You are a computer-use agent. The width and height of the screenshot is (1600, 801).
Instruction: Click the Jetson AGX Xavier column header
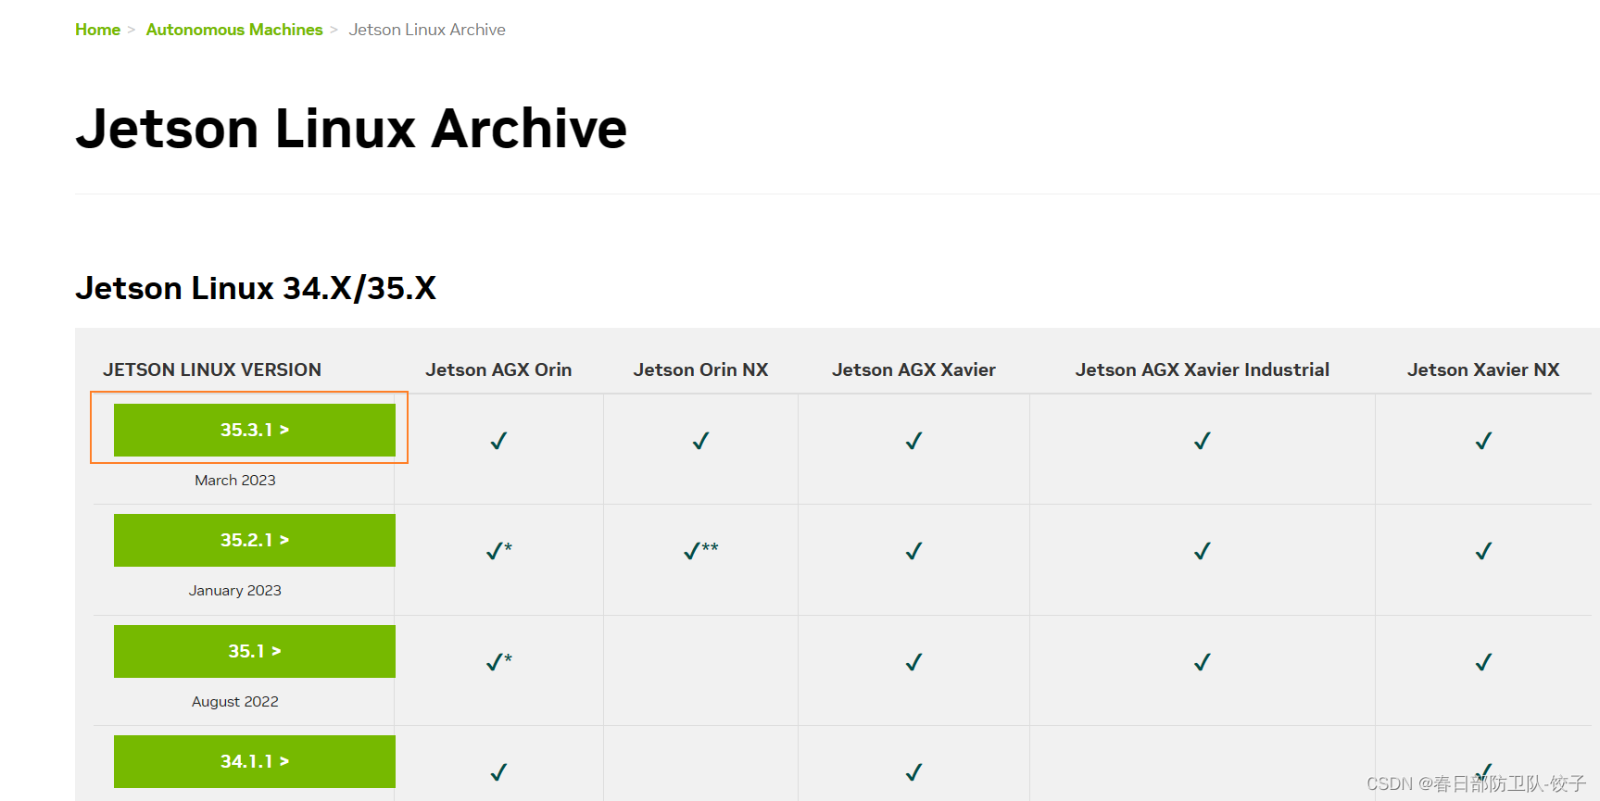coord(913,369)
